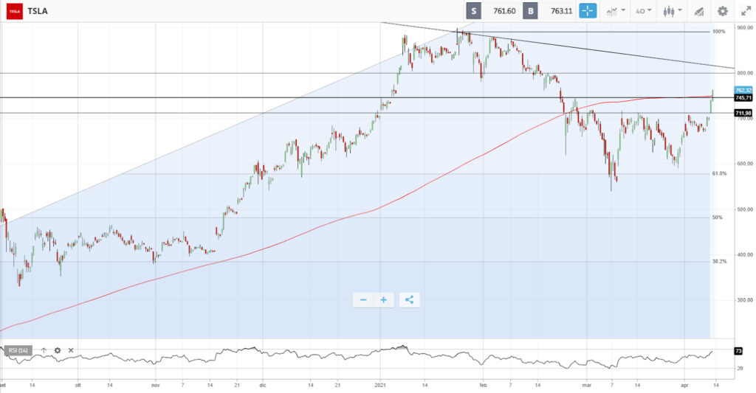Click the RSI value label 73
The width and height of the screenshot is (756, 393).
738,351
